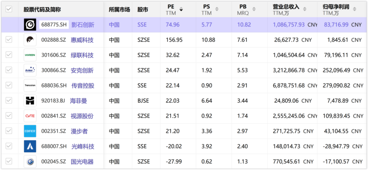Click the Transsion logo for 传音控股
The height and width of the screenshot is (170, 368).
point(30,86)
